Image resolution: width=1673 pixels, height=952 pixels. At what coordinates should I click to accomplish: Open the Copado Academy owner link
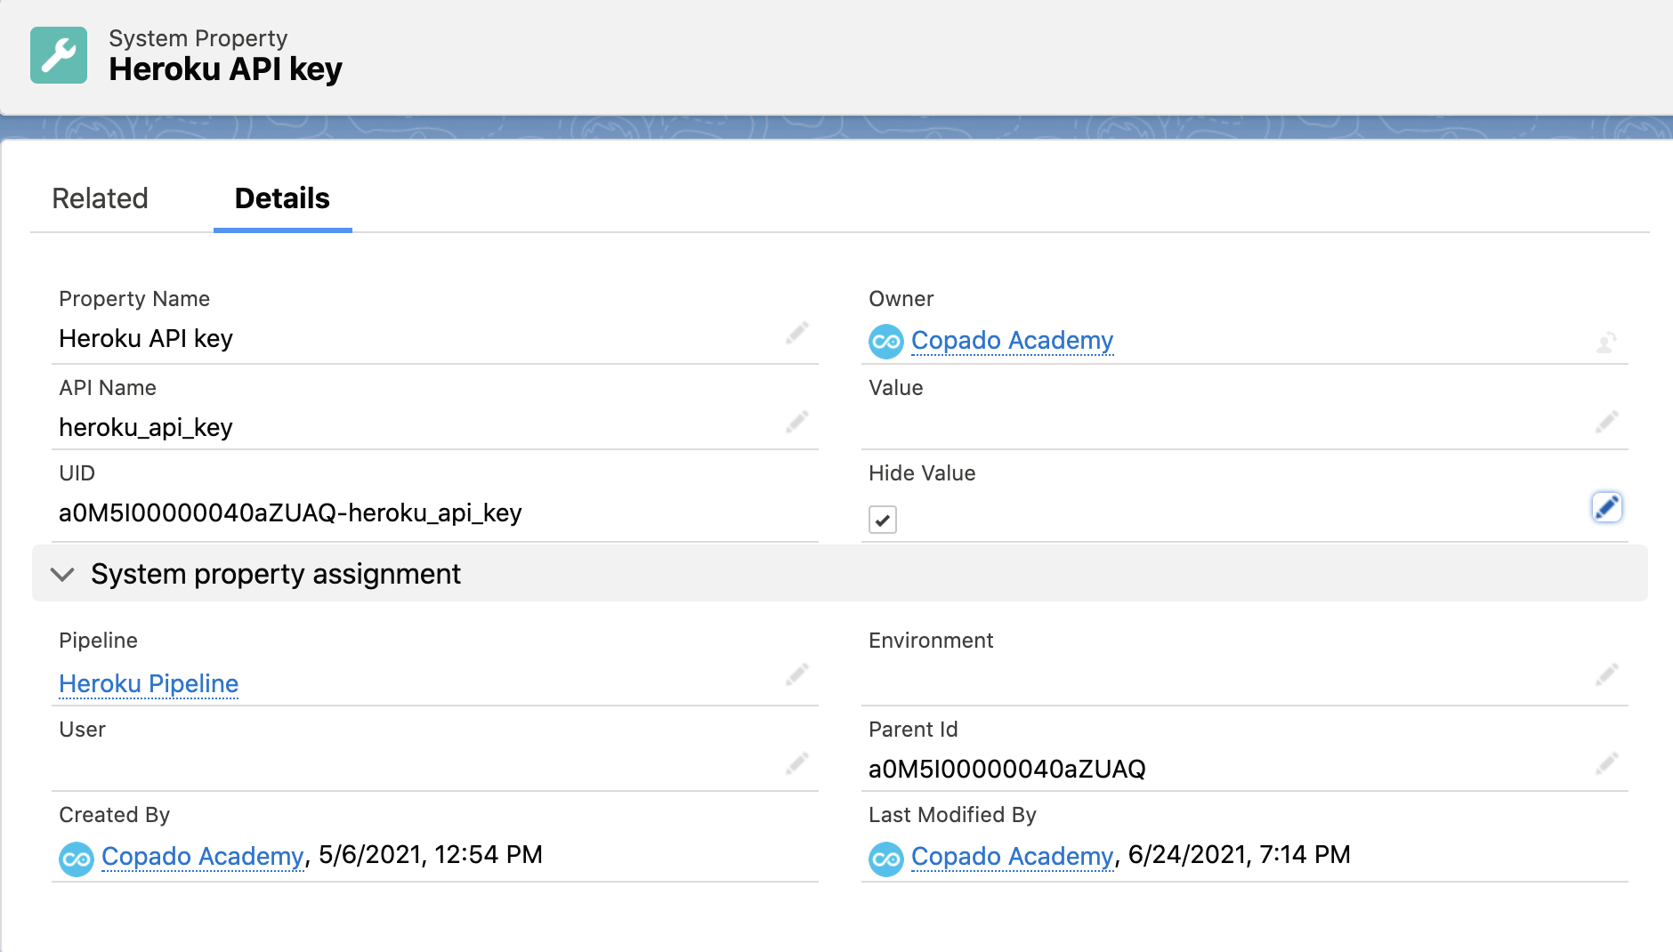1012,340
